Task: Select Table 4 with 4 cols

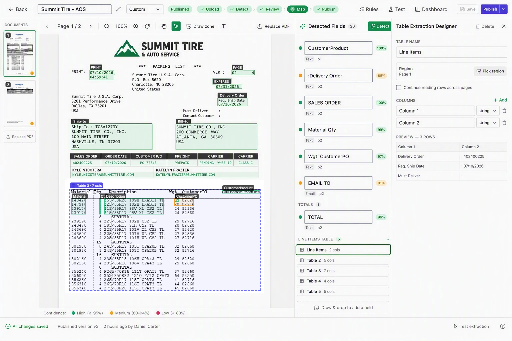Action: (343, 281)
